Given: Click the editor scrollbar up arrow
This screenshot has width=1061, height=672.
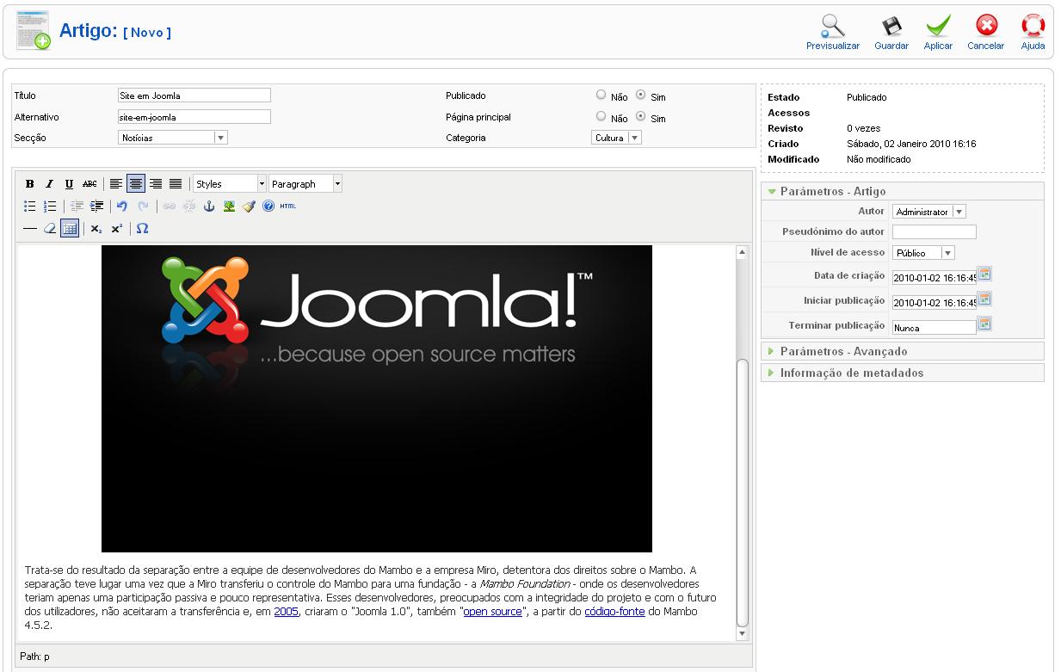Looking at the screenshot, I should pyautogui.click(x=743, y=252).
